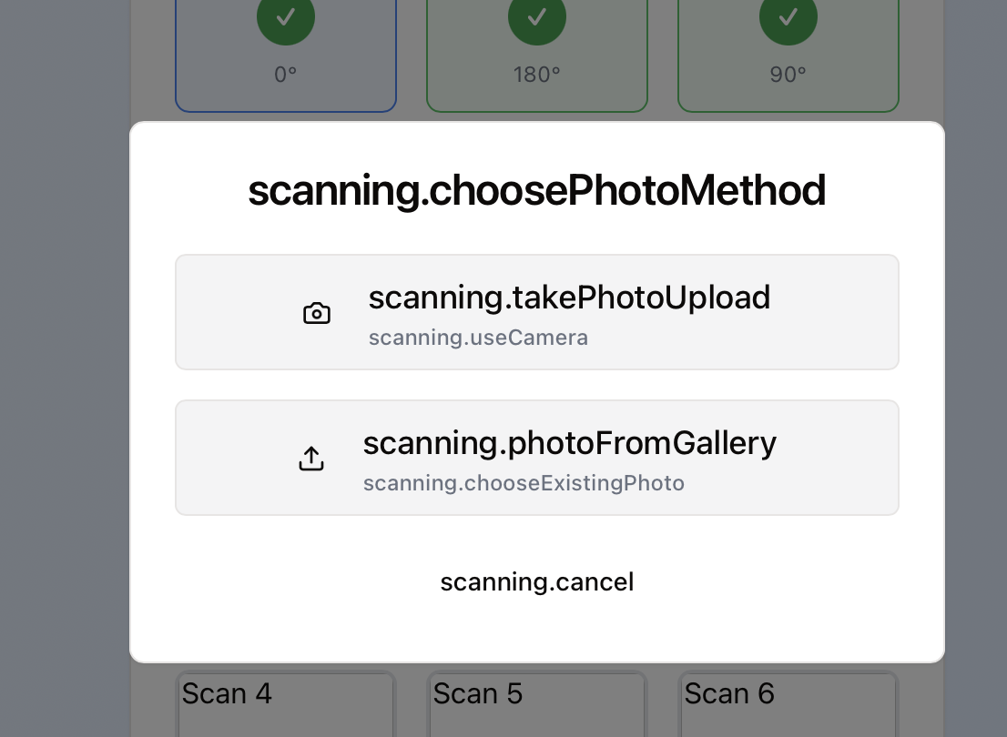Click the scanning.chooseExistingPhoto subtitle text

[524, 483]
